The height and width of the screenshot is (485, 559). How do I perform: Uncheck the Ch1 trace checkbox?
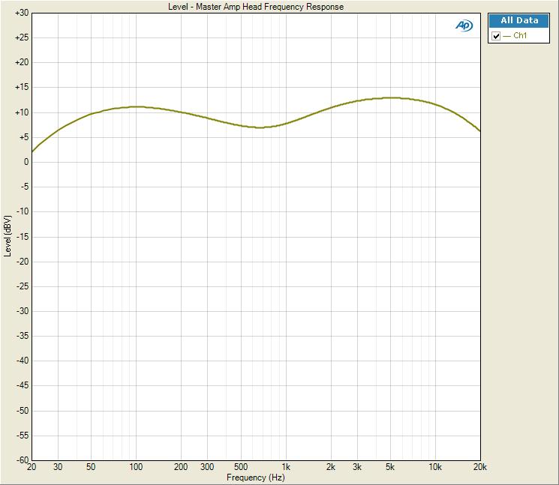(496, 36)
